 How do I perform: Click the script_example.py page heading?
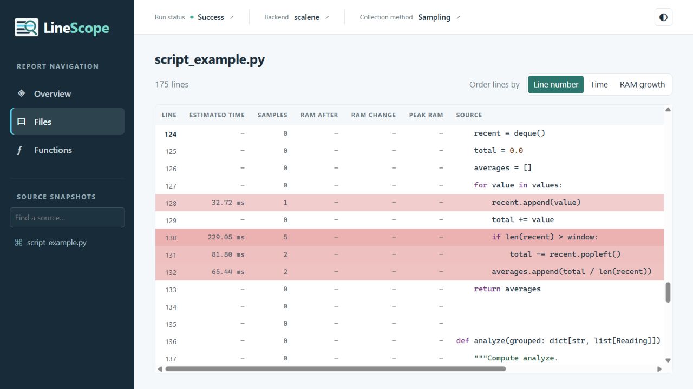click(210, 59)
